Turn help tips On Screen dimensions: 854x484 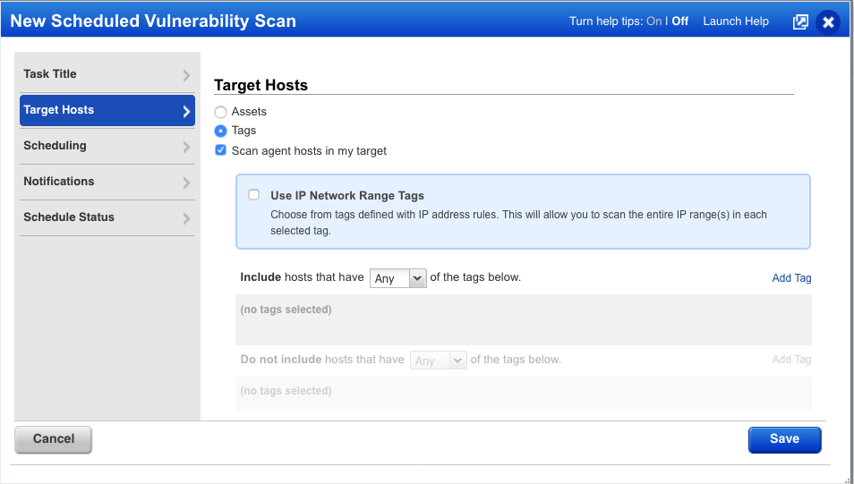(x=653, y=21)
